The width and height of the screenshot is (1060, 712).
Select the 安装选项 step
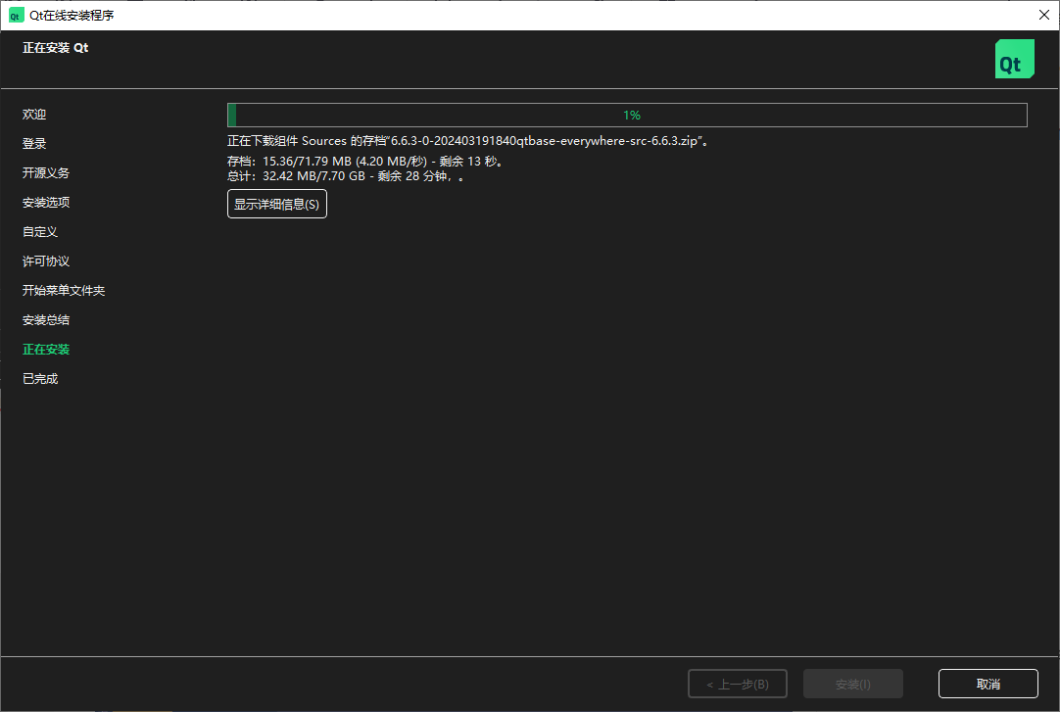click(x=43, y=202)
